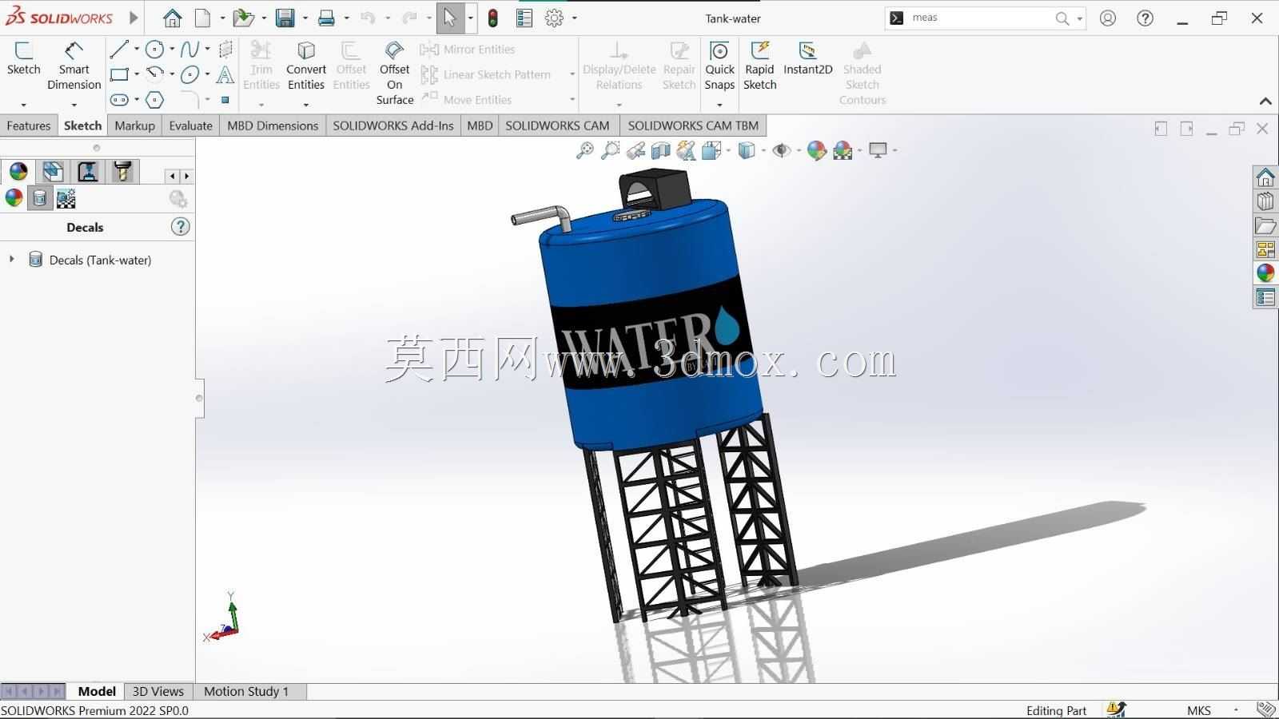The height and width of the screenshot is (719, 1279).
Task: Switch to SOLIDWORKS CAM tab
Action: 557,125
